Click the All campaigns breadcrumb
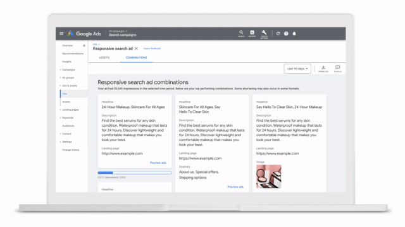This screenshot has width=405, height=227. 116,31
